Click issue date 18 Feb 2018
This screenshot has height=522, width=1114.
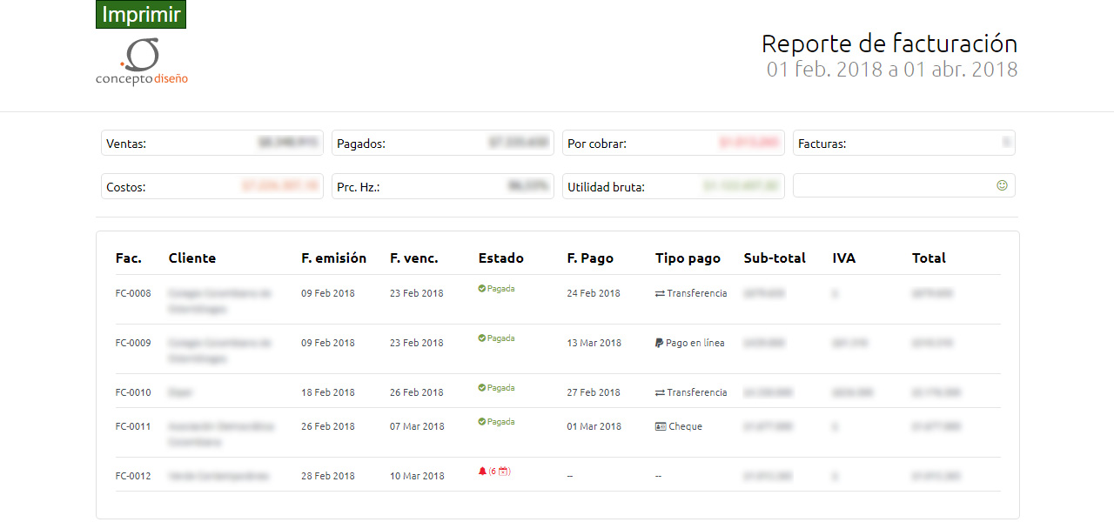click(328, 393)
